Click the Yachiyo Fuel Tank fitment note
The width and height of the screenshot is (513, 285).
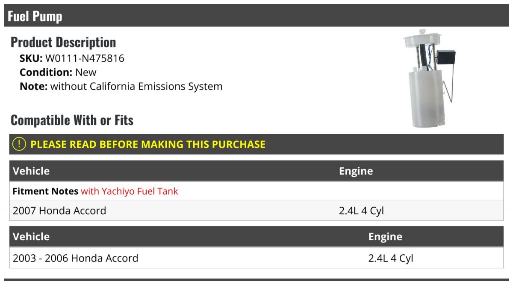click(x=130, y=191)
